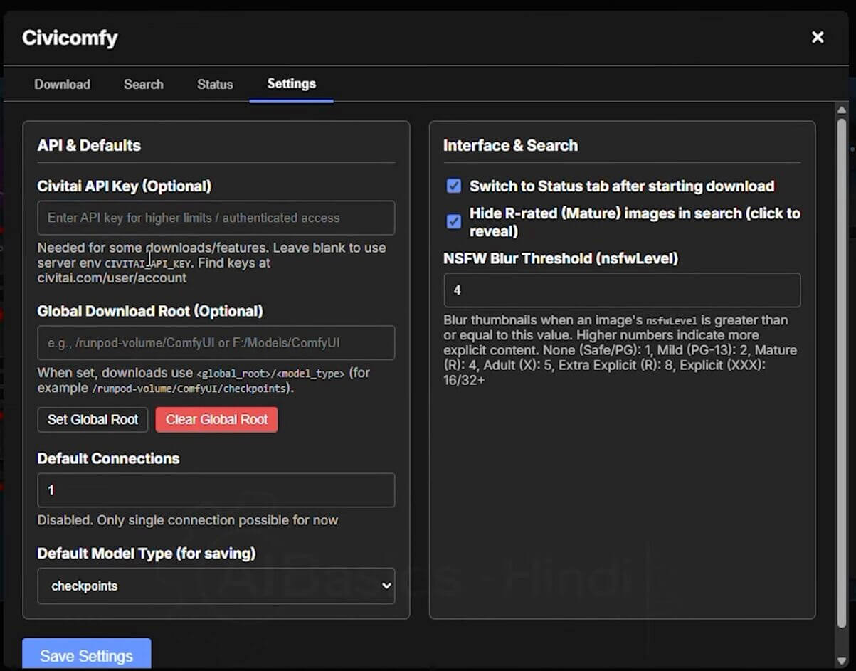Click the Civitai API Key input field
Screen dimensions: 856x671
pos(216,218)
